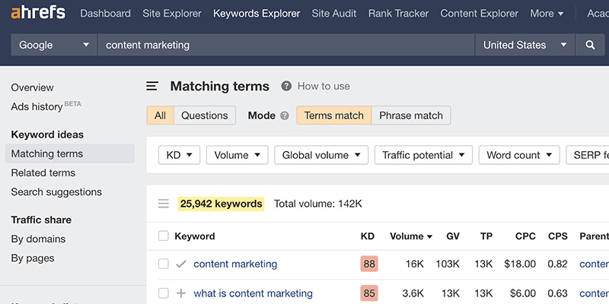Open the Traffic potential filter dropdown
The height and width of the screenshot is (304, 609).
coord(423,155)
